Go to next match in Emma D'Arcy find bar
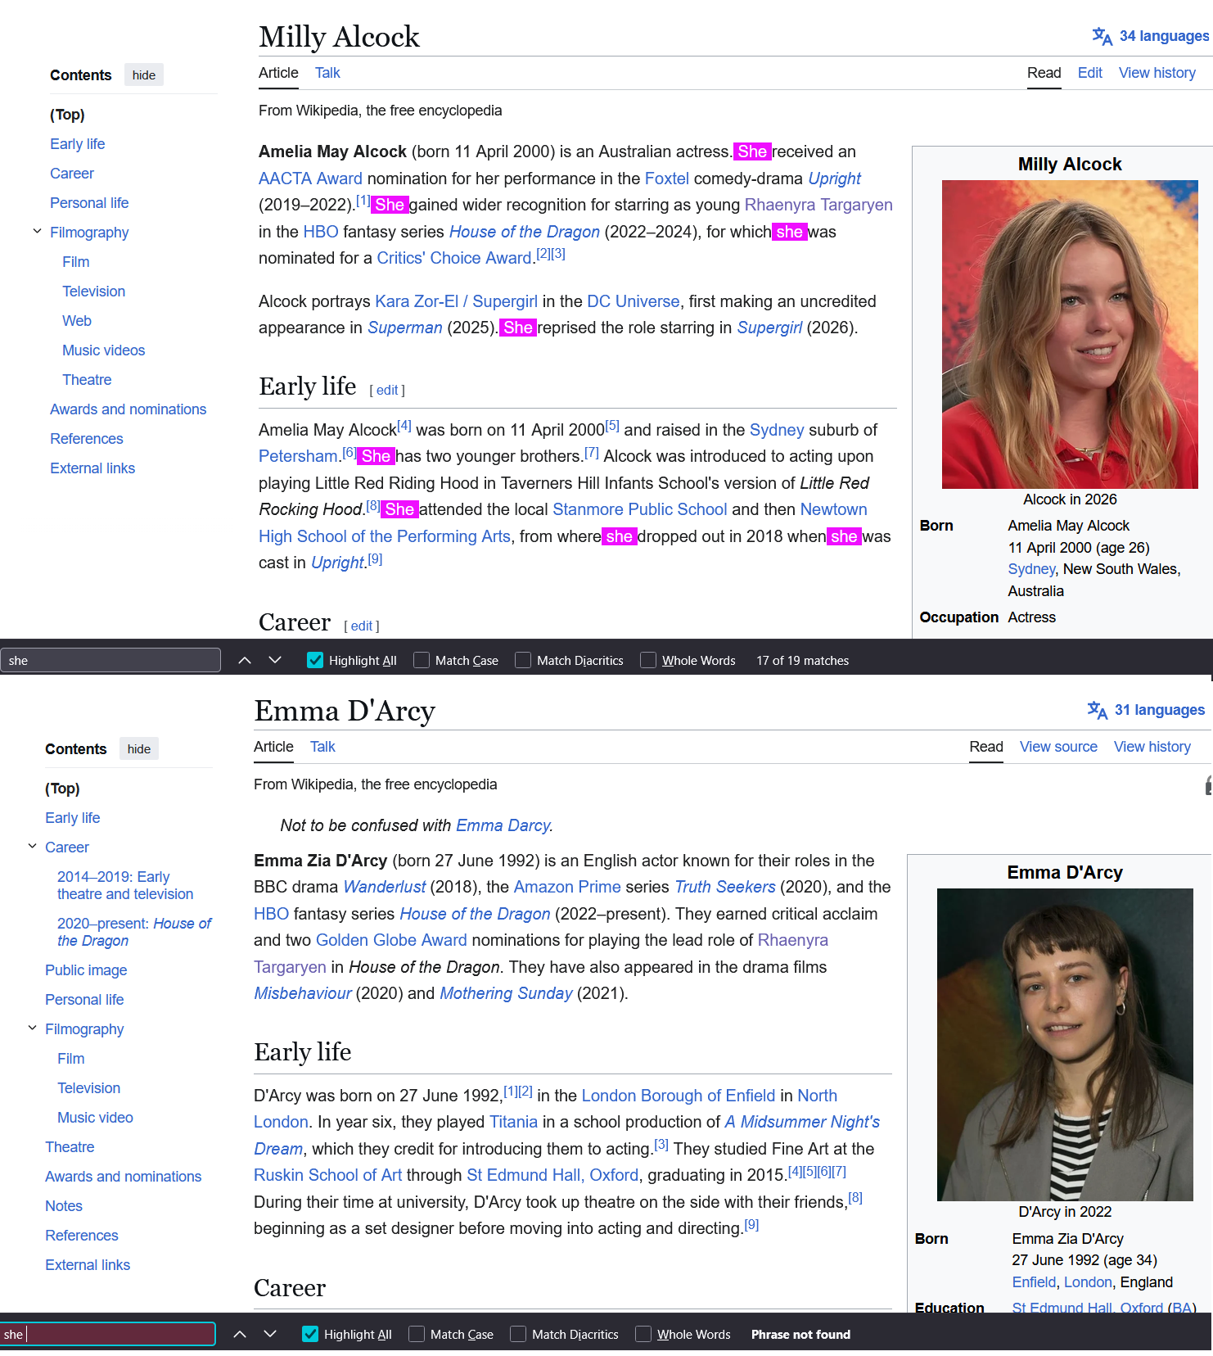1213x1356 pixels. pos(270,1334)
